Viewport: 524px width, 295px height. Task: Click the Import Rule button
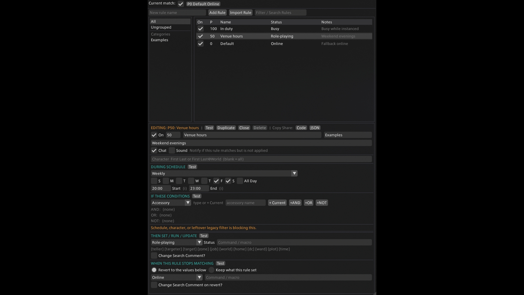(240, 13)
